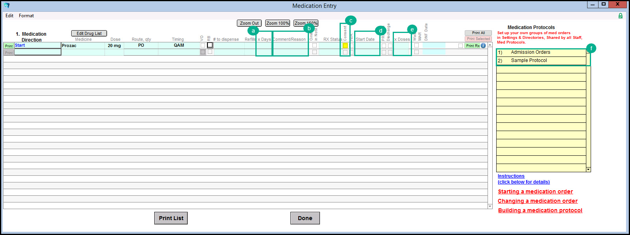The height and width of the screenshot is (235, 630).
Task: Click the PO route cell
Action: (141, 46)
